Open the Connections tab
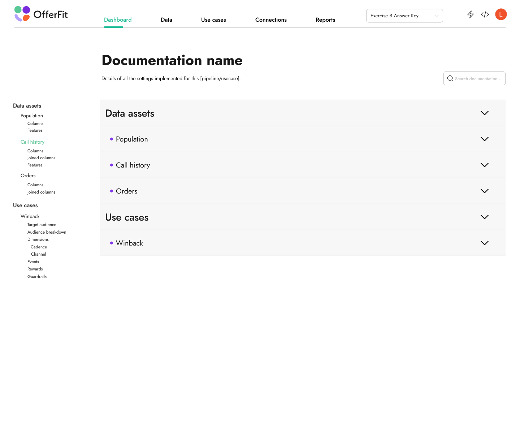This screenshot has height=434, width=520. [271, 20]
